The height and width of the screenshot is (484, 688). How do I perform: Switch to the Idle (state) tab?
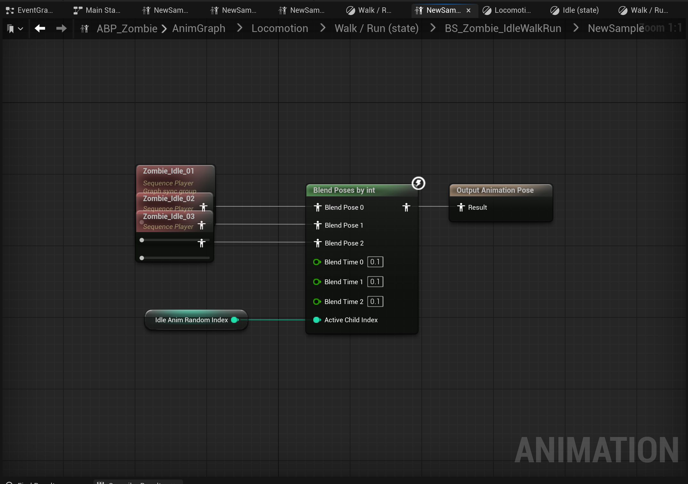575,10
